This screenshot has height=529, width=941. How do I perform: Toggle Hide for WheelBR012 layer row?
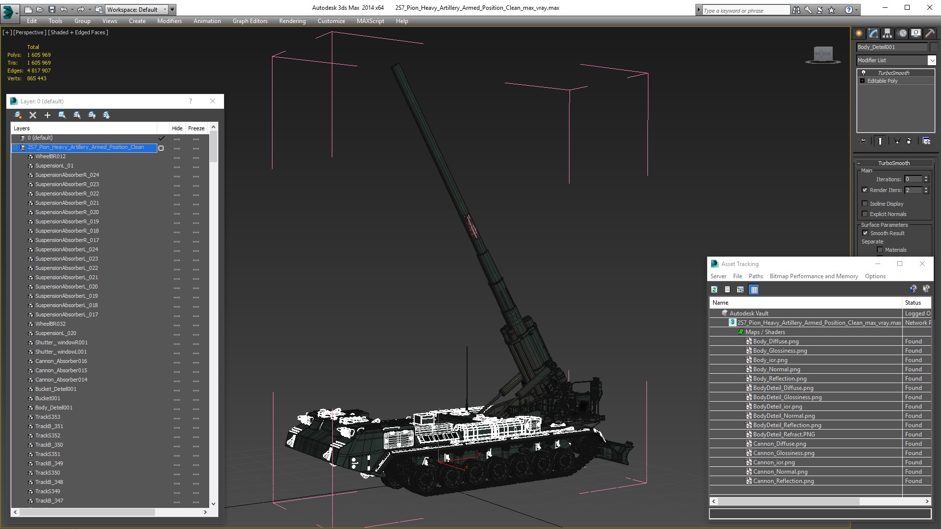[177, 157]
